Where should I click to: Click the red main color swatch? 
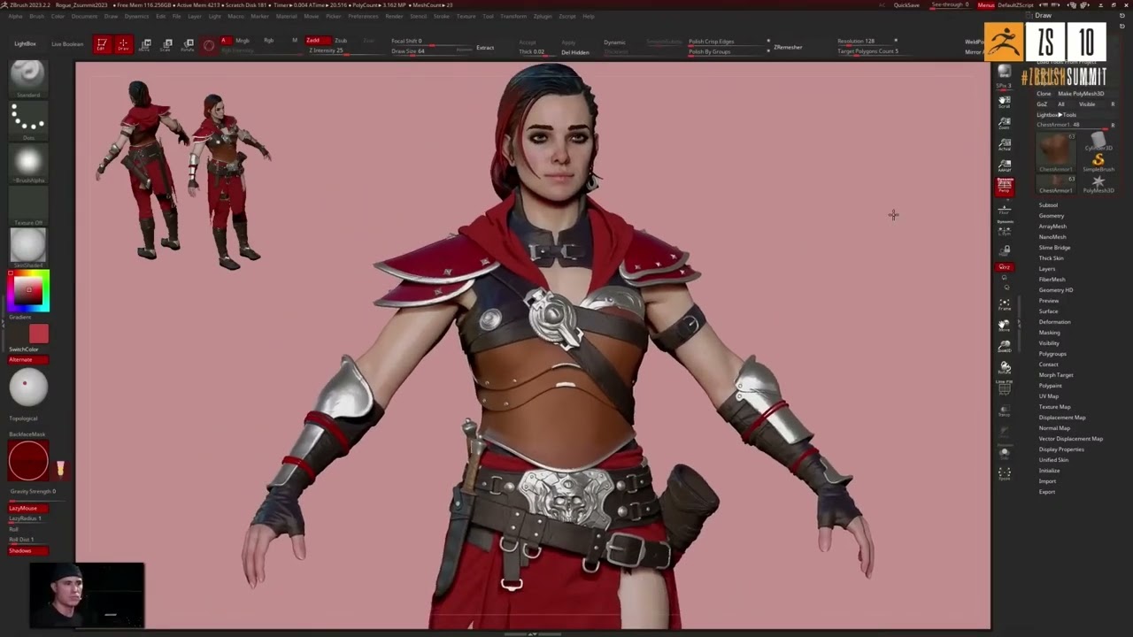pos(38,334)
